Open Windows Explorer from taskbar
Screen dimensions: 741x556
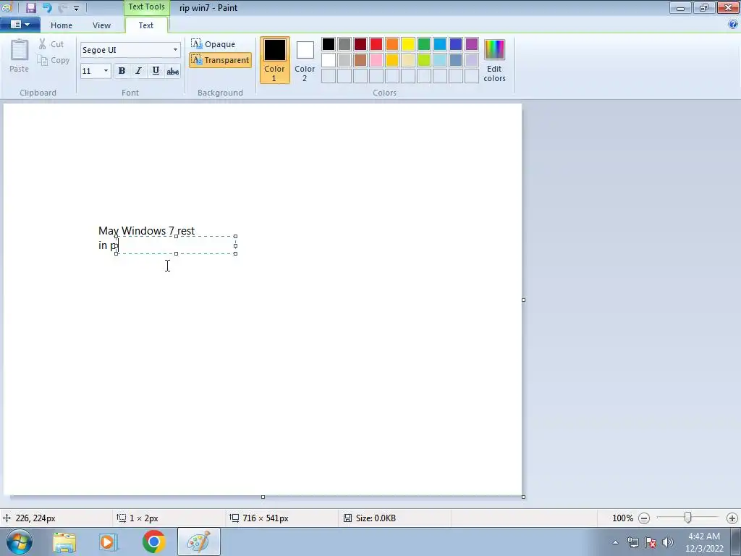(x=64, y=542)
